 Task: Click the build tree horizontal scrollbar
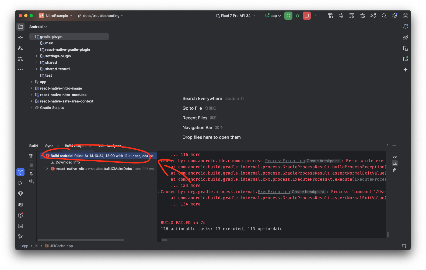click(81, 240)
